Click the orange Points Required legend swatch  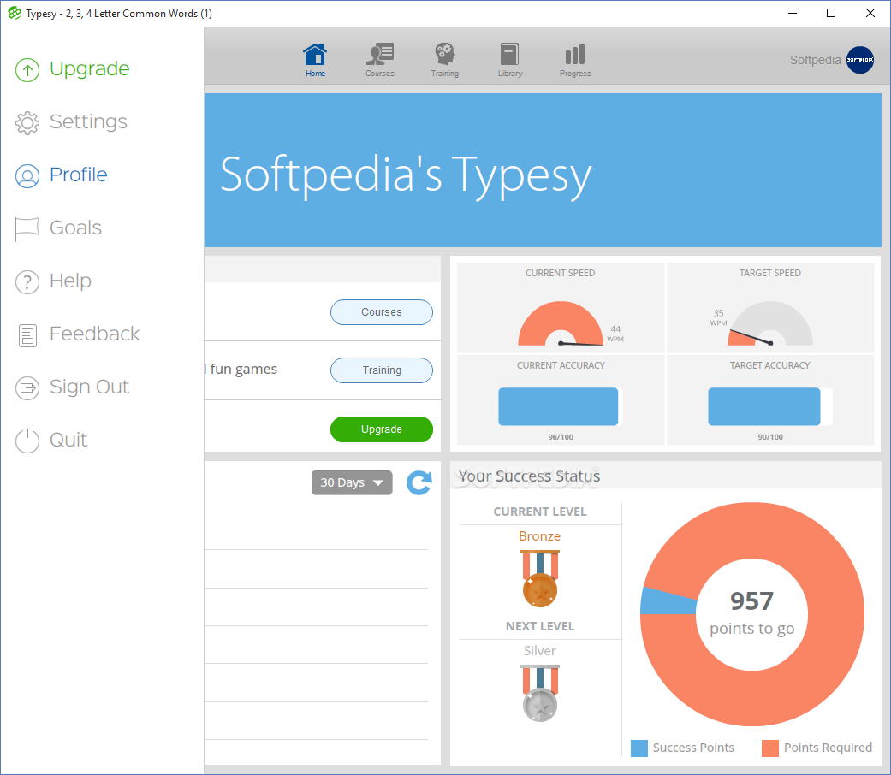770,748
